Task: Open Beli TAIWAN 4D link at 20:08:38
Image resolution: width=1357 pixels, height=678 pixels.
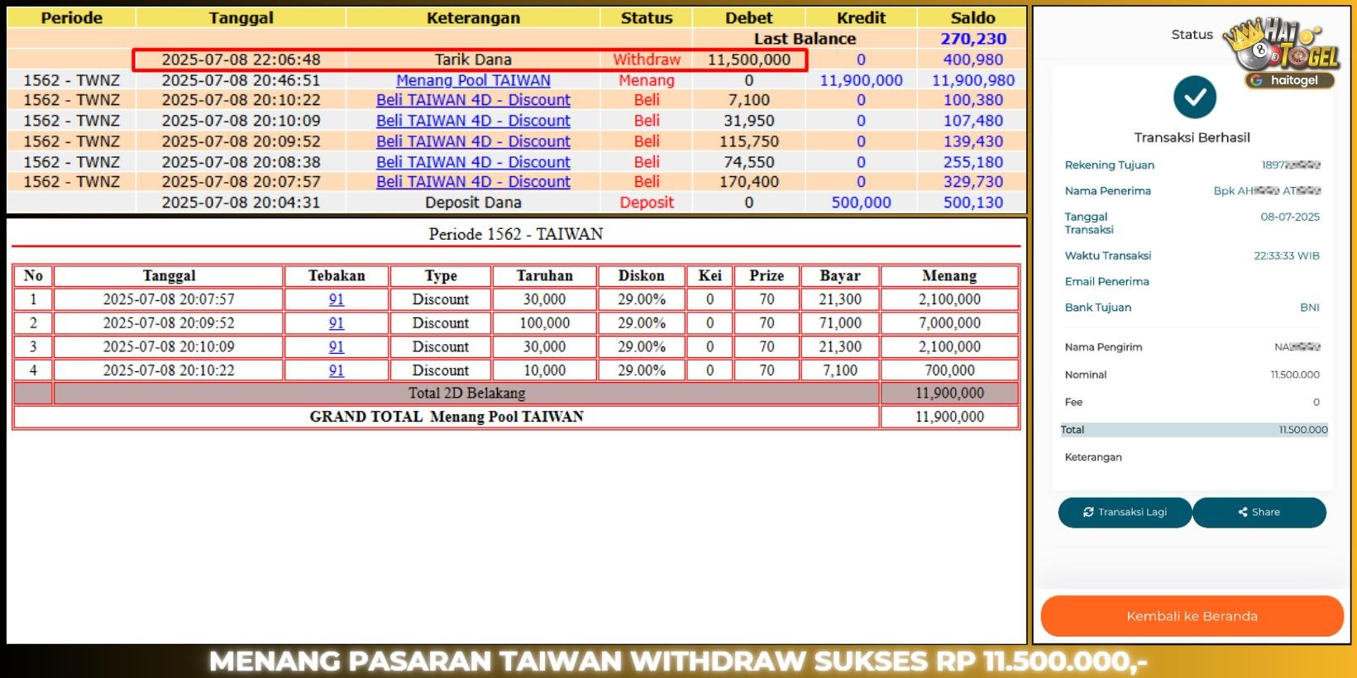Action: pyautogui.click(x=473, y=162)
